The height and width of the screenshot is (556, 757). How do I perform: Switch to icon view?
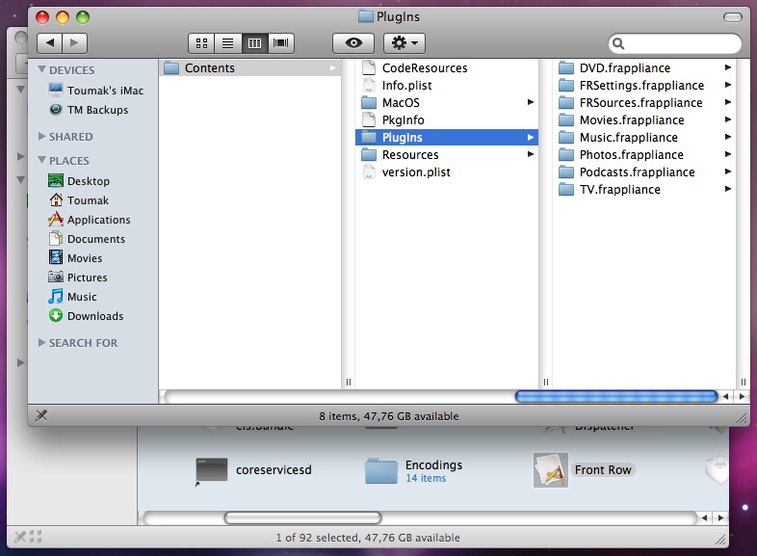click(201, 43)
